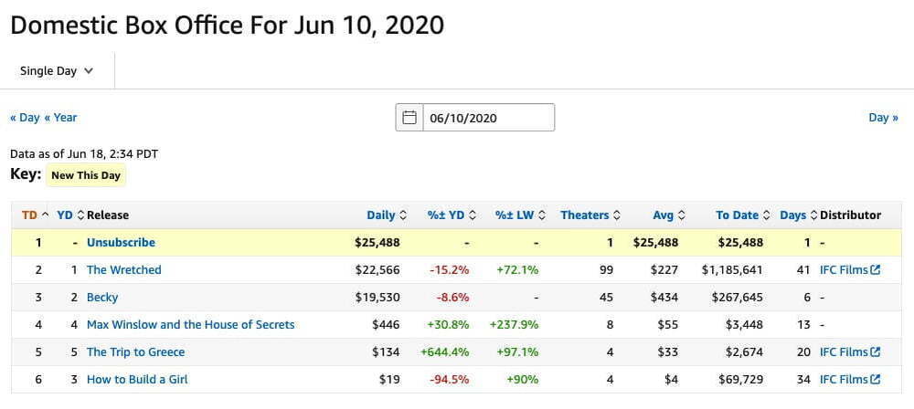
Task: Go to next day link
Action: pyautogui.click(x=883, y=118)
